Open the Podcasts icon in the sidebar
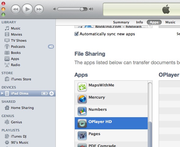Viewport: 180px width, 147px height. (7, 47)
